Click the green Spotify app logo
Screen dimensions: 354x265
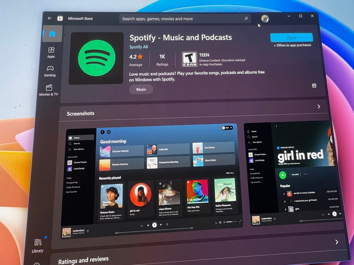[96, 58]
